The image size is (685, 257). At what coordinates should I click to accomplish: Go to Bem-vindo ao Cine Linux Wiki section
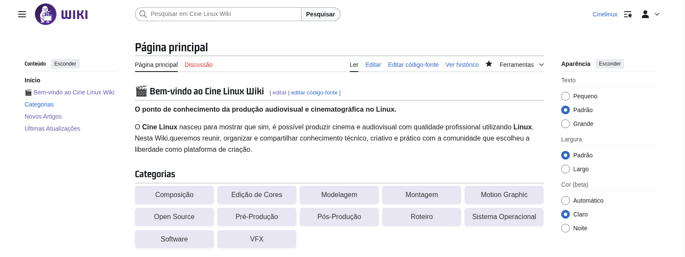coord(69,92)
